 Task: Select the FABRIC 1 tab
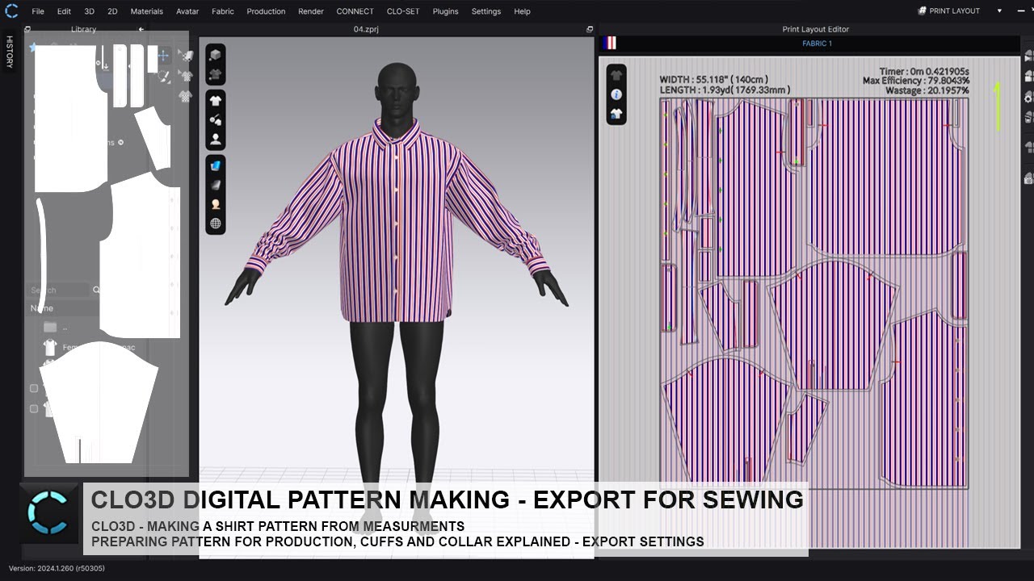(x=817, y=44)
